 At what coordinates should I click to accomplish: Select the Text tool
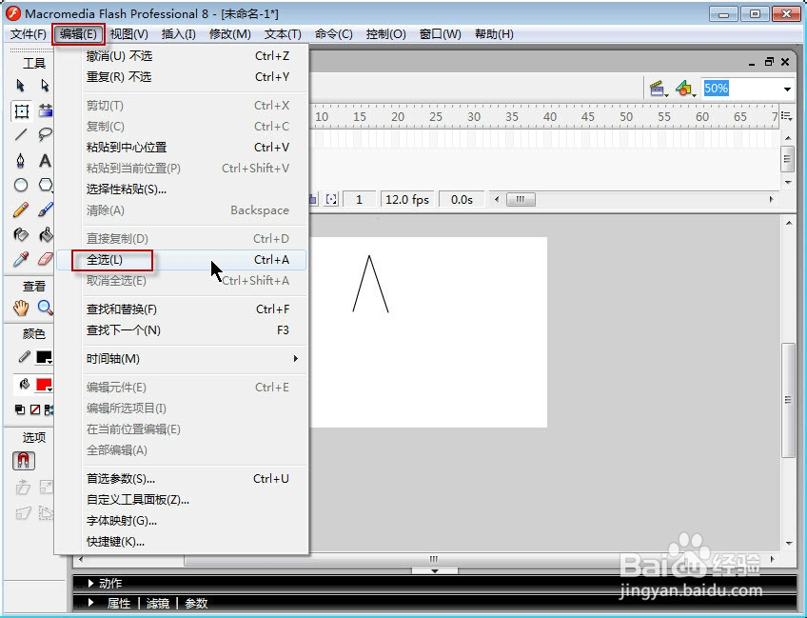tap(45, 161)
